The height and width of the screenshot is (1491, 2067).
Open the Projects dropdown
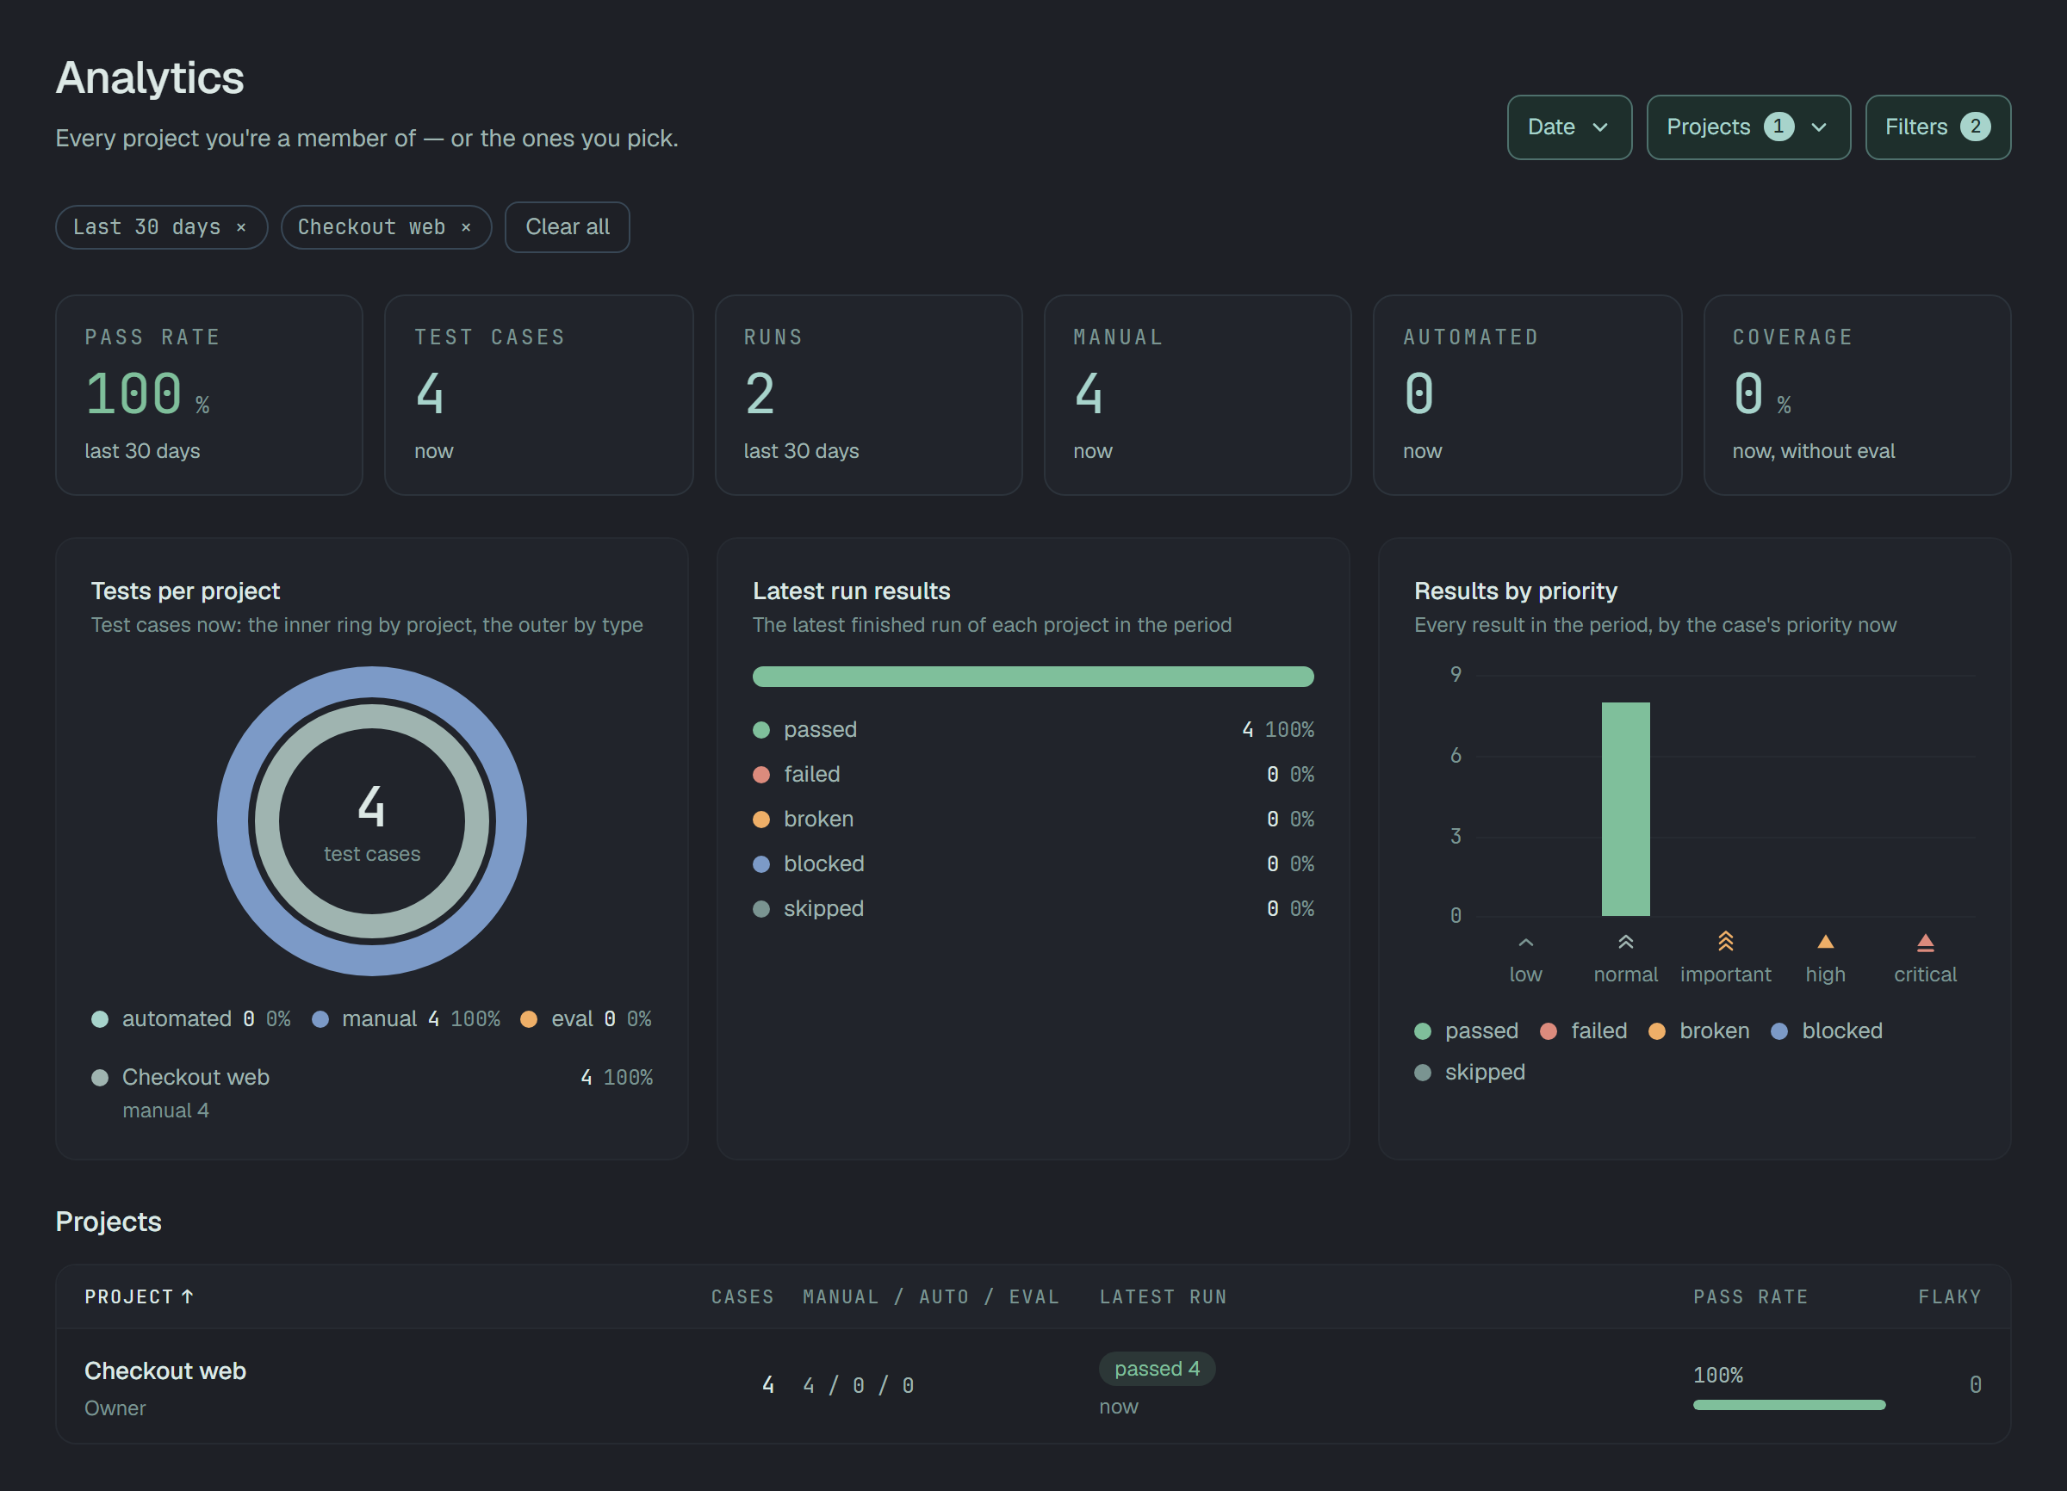[x=1747, y=127]
